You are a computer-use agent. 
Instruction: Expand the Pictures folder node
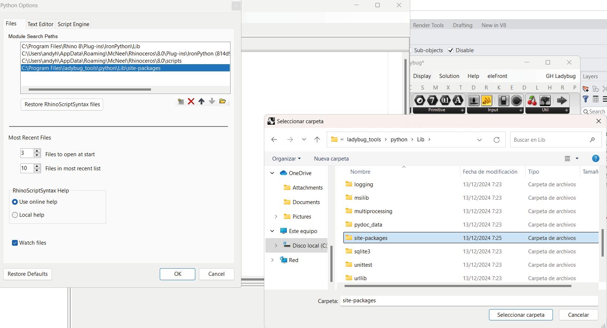pyautogui.click(x=276, y=217)
